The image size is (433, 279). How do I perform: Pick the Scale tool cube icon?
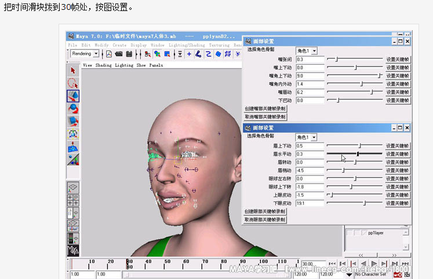[x=73, y=122]
